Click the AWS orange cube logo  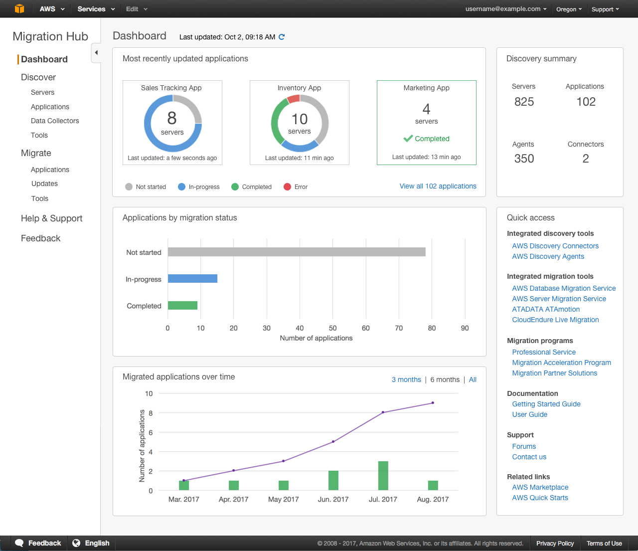coord(19,8)
